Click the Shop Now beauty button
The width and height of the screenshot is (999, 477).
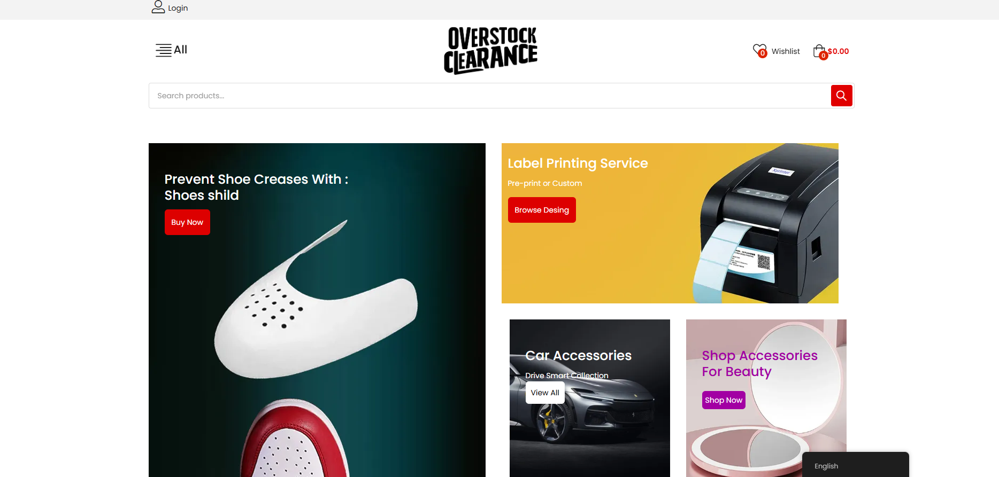(x=724, y=400)
